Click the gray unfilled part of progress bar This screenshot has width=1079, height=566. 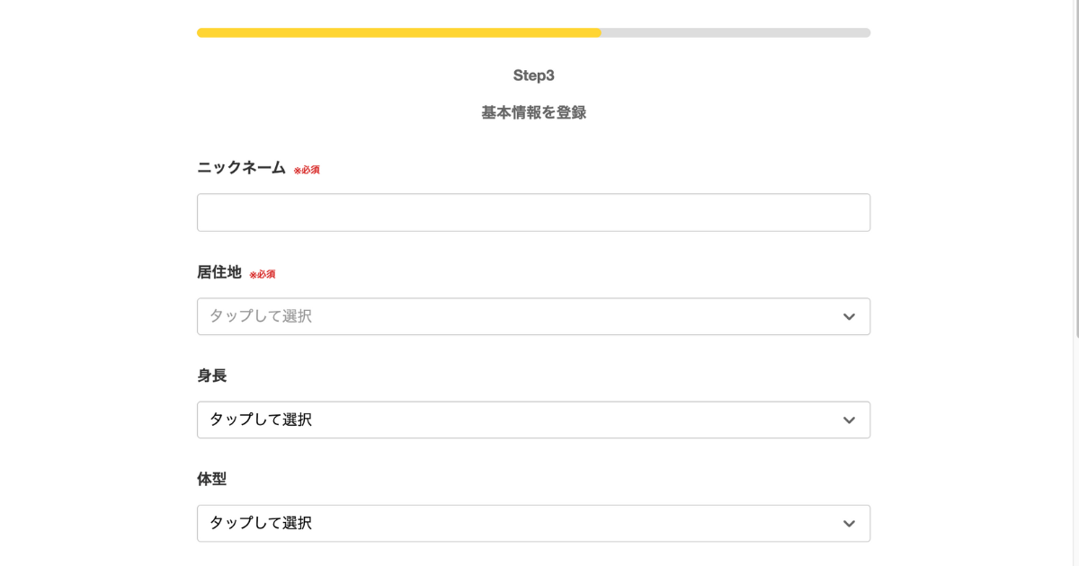(x=736, y=33)
